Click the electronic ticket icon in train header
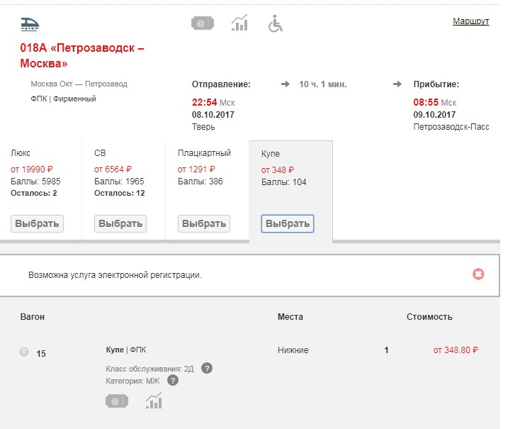520x429 pixels. [x=202, y=23]
